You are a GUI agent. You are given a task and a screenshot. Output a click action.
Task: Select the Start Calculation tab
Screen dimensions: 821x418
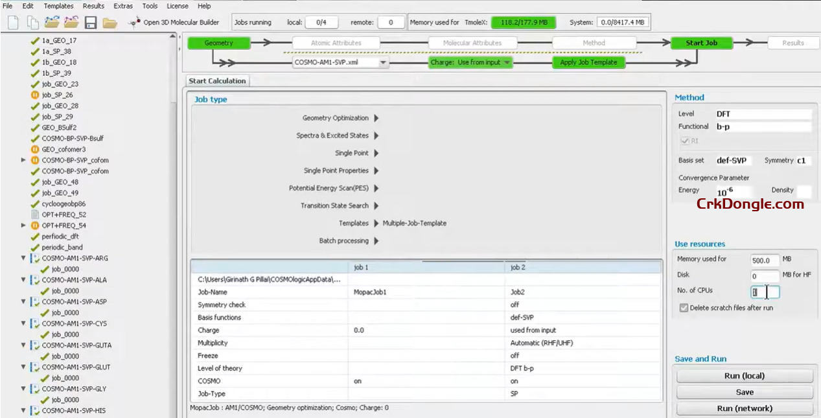pyautogui.click(x=217, y=81)
